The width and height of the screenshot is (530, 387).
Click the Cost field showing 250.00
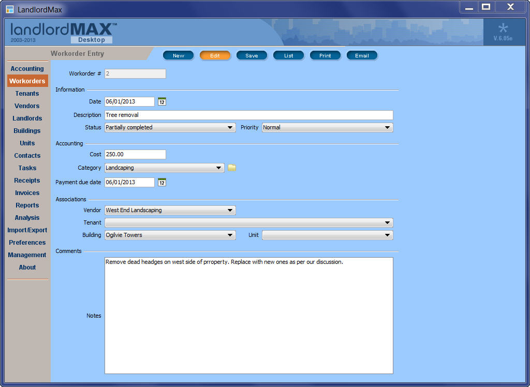135,154
